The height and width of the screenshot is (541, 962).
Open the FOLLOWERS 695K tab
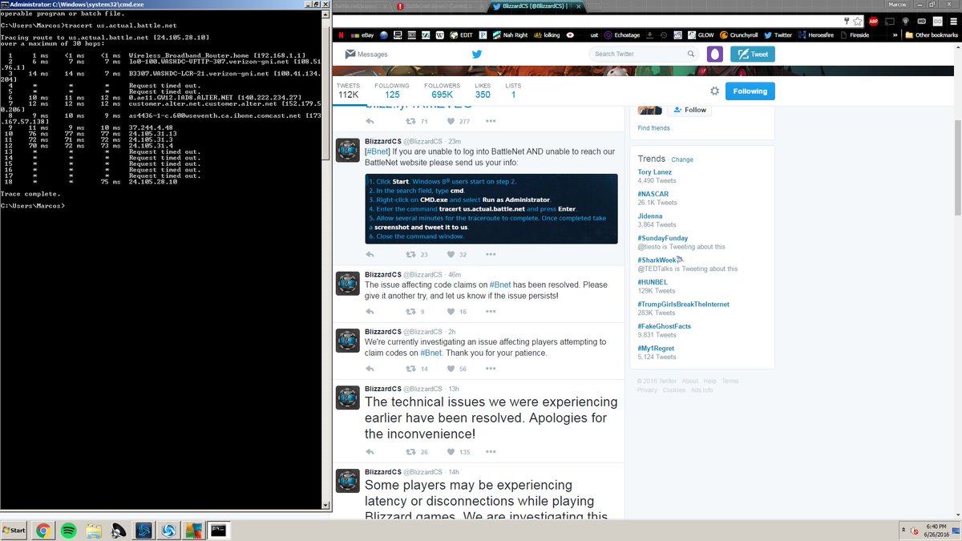click(x=442, y=91)
